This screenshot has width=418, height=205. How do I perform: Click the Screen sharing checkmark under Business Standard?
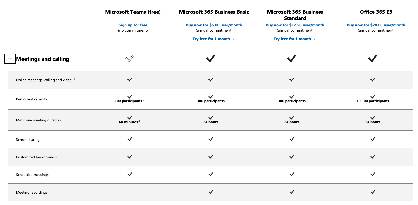[291, 139]
